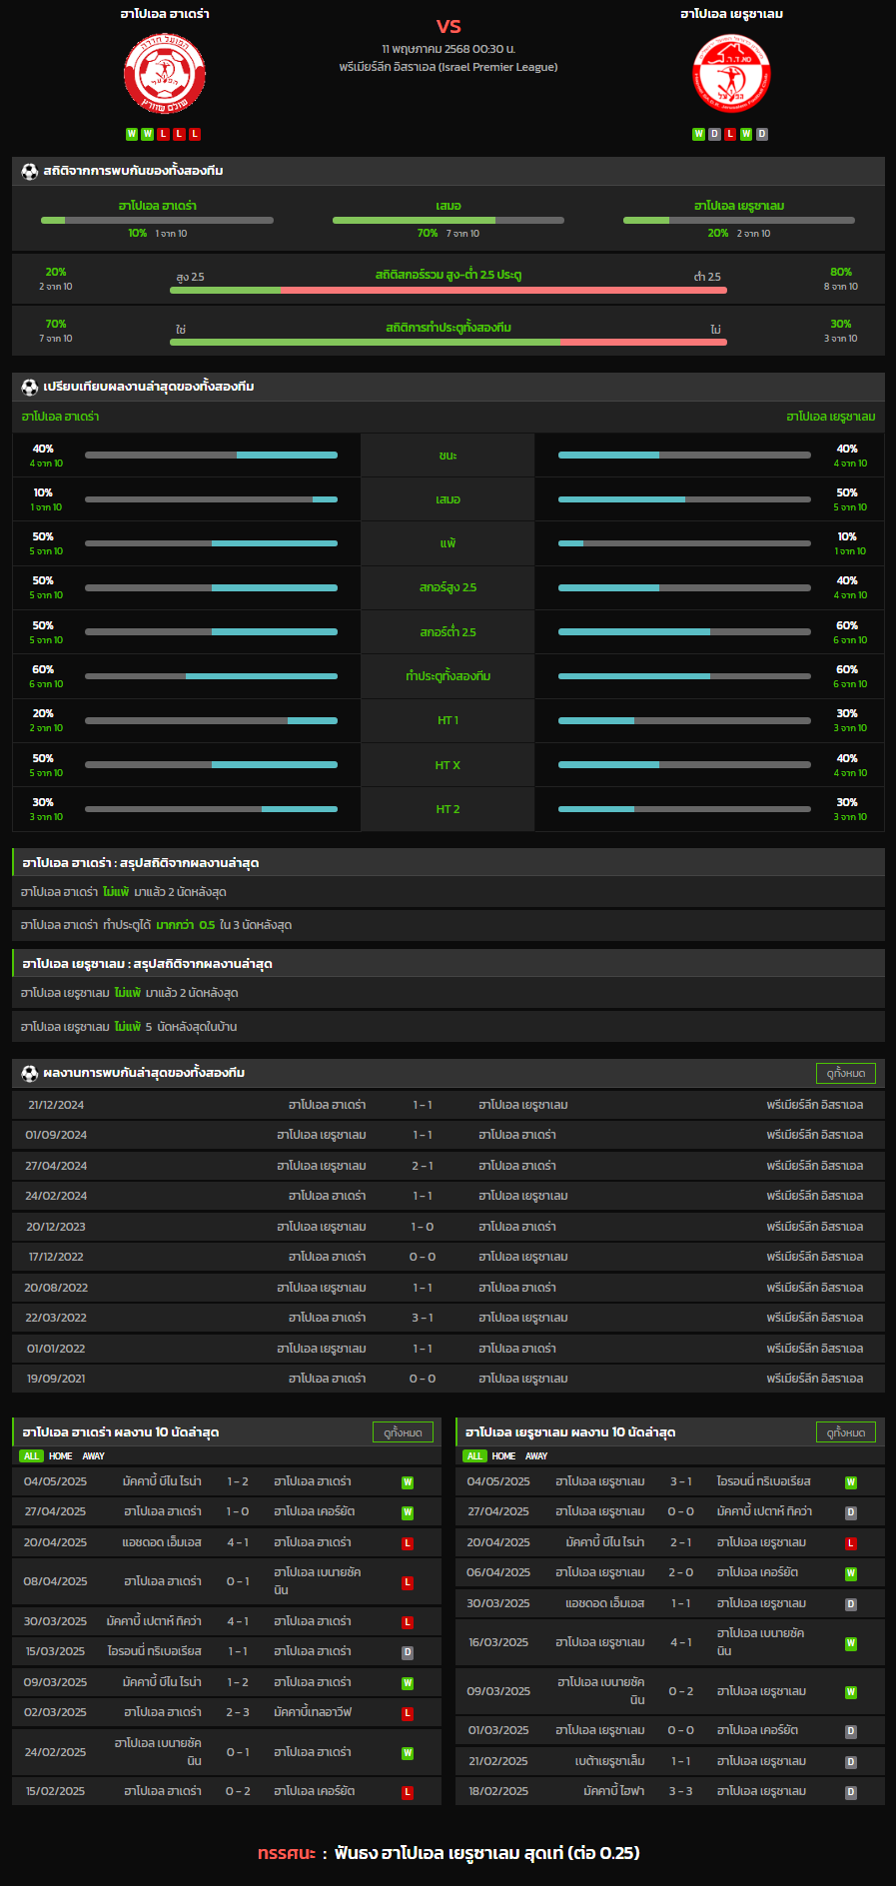Image resolution: width=896 pixels, height=1886 pixels.
Task: Select HOME tab in Jerusalem's last 10 matches
Action: [x=504, y=1456]
